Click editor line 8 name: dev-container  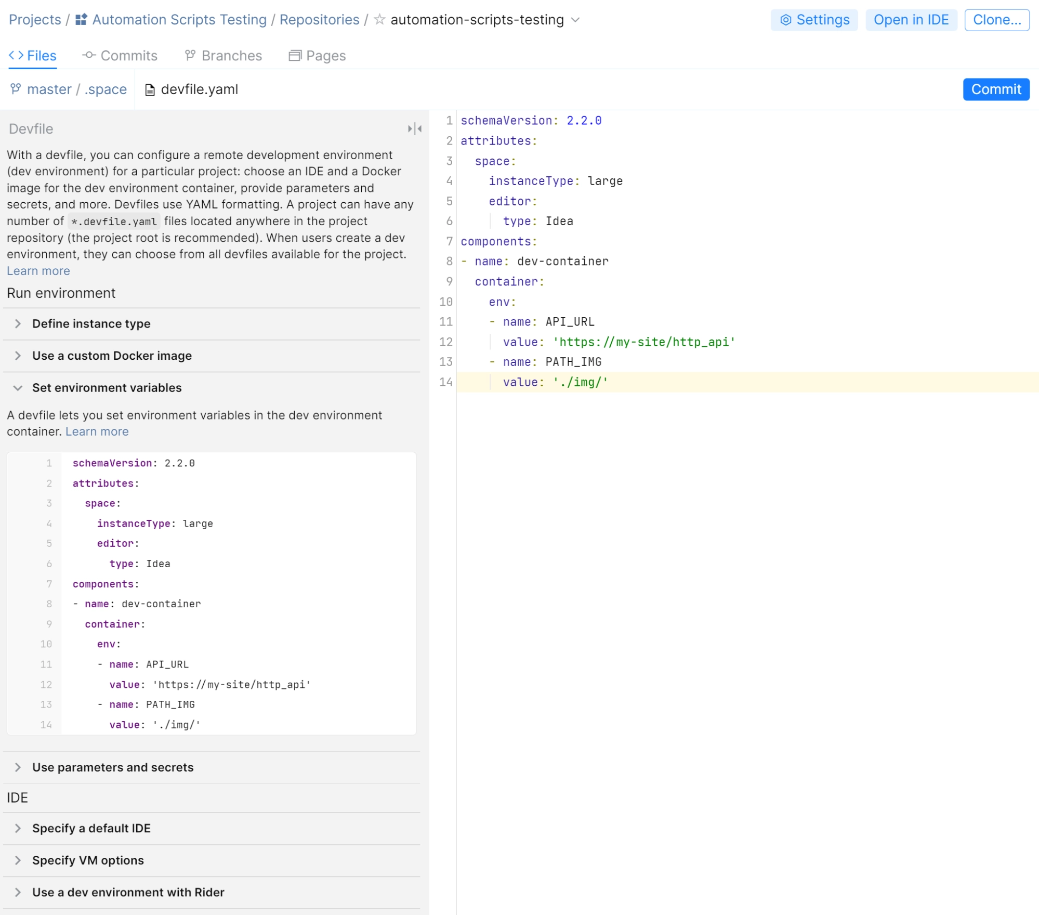(x=535, y=262)
